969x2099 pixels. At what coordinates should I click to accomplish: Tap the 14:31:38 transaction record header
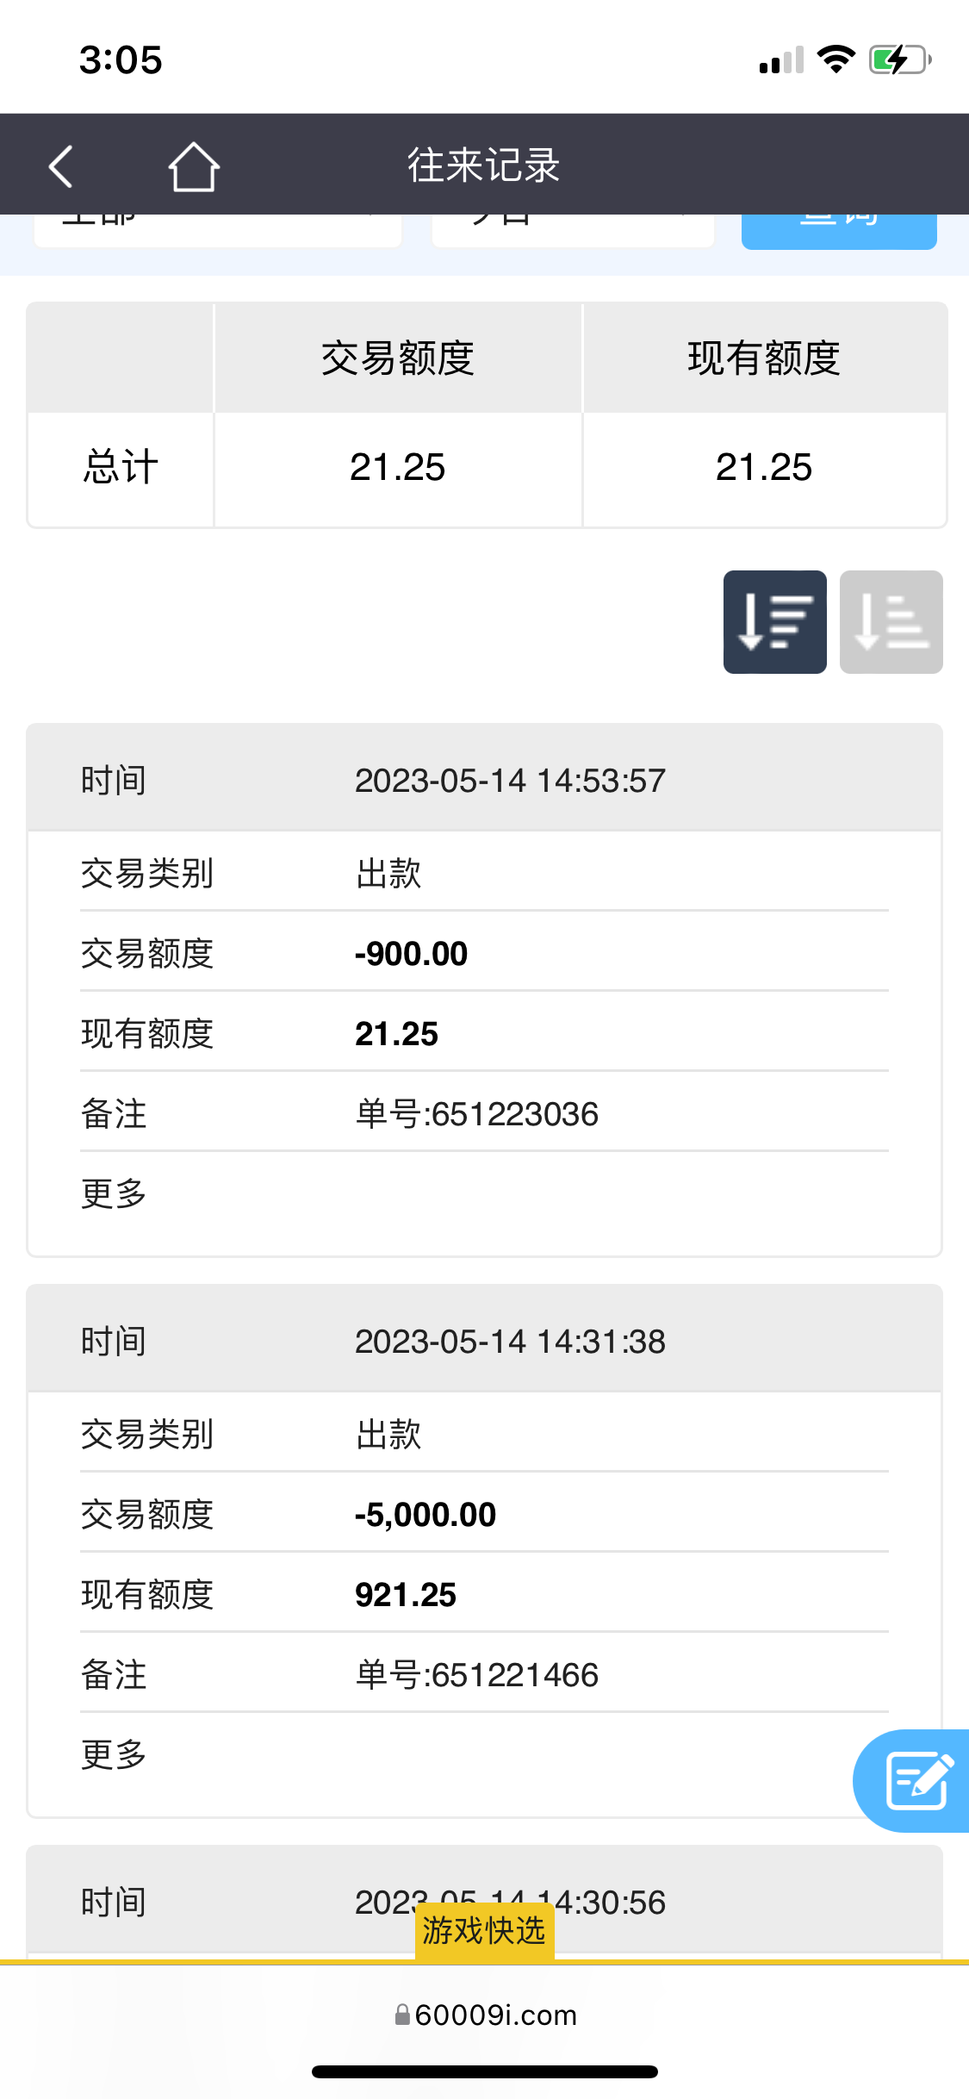pos(484,1342)
